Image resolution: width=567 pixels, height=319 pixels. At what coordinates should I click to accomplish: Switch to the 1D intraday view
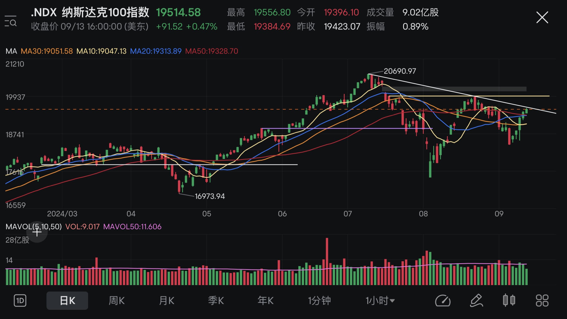pyautogui.click(x=20, y=301)
